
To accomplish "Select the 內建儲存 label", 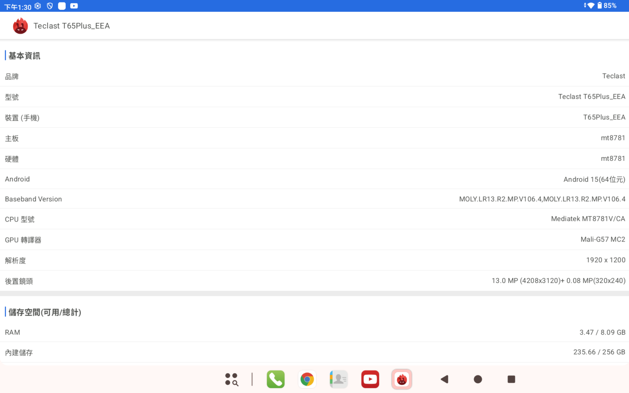I will [19, 352].
